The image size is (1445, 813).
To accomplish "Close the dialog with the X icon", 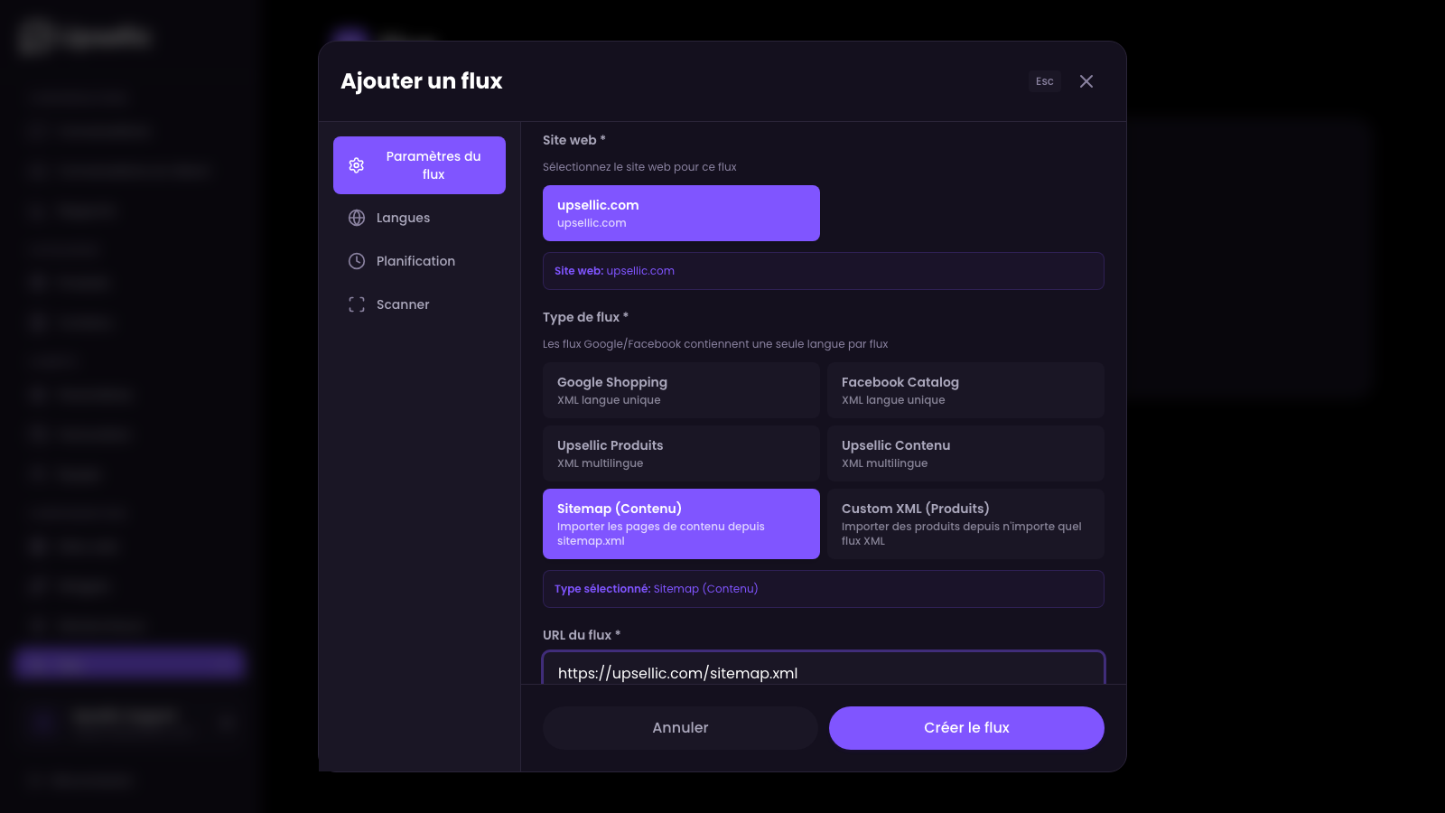I will 1086,81.
